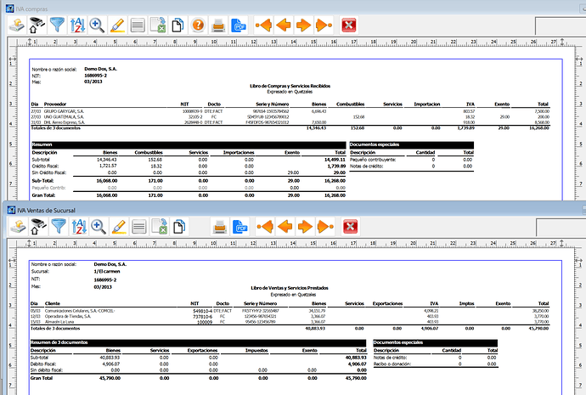The width and height of the screenshot is (586, 395).
Task: Click the disk export icon in IVA Ventas toolbar
Action: click(x=19, y=227)
